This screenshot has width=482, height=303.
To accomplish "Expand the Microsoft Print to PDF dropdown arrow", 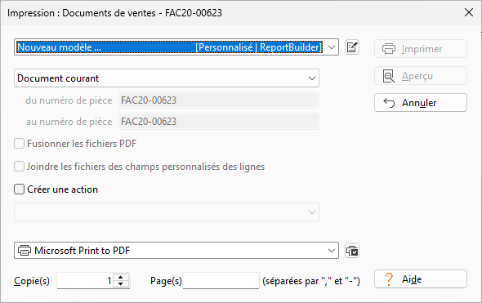I will [x=332, y=251].
